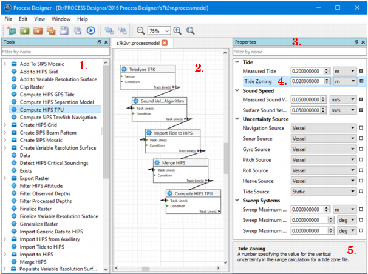Open the Window menu

click(x=61, y=19)
